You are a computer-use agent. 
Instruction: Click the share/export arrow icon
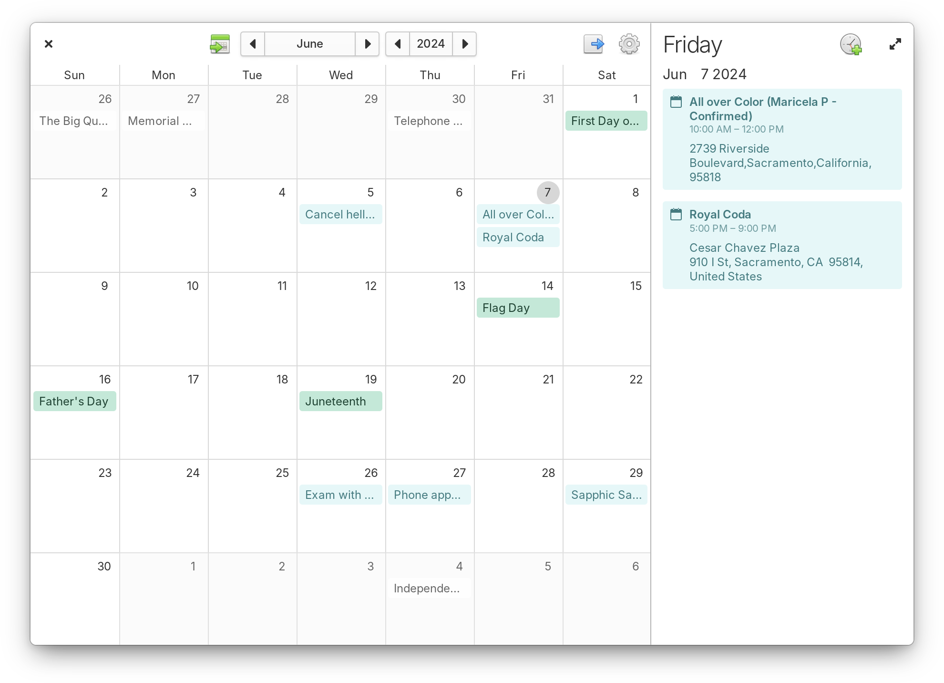tap(595, 44)
